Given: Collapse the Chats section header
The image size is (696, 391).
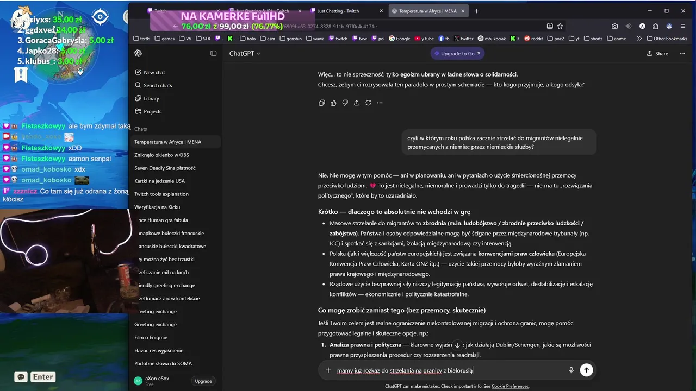Looking at the screenshot, I should point(141,129).
